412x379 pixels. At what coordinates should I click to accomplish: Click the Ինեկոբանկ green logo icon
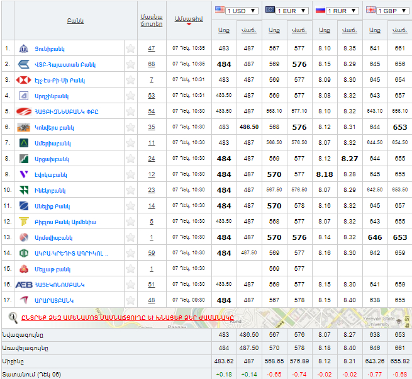coord(24,190)
